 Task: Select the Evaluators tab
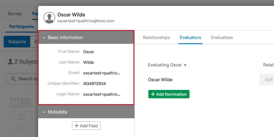190,37
